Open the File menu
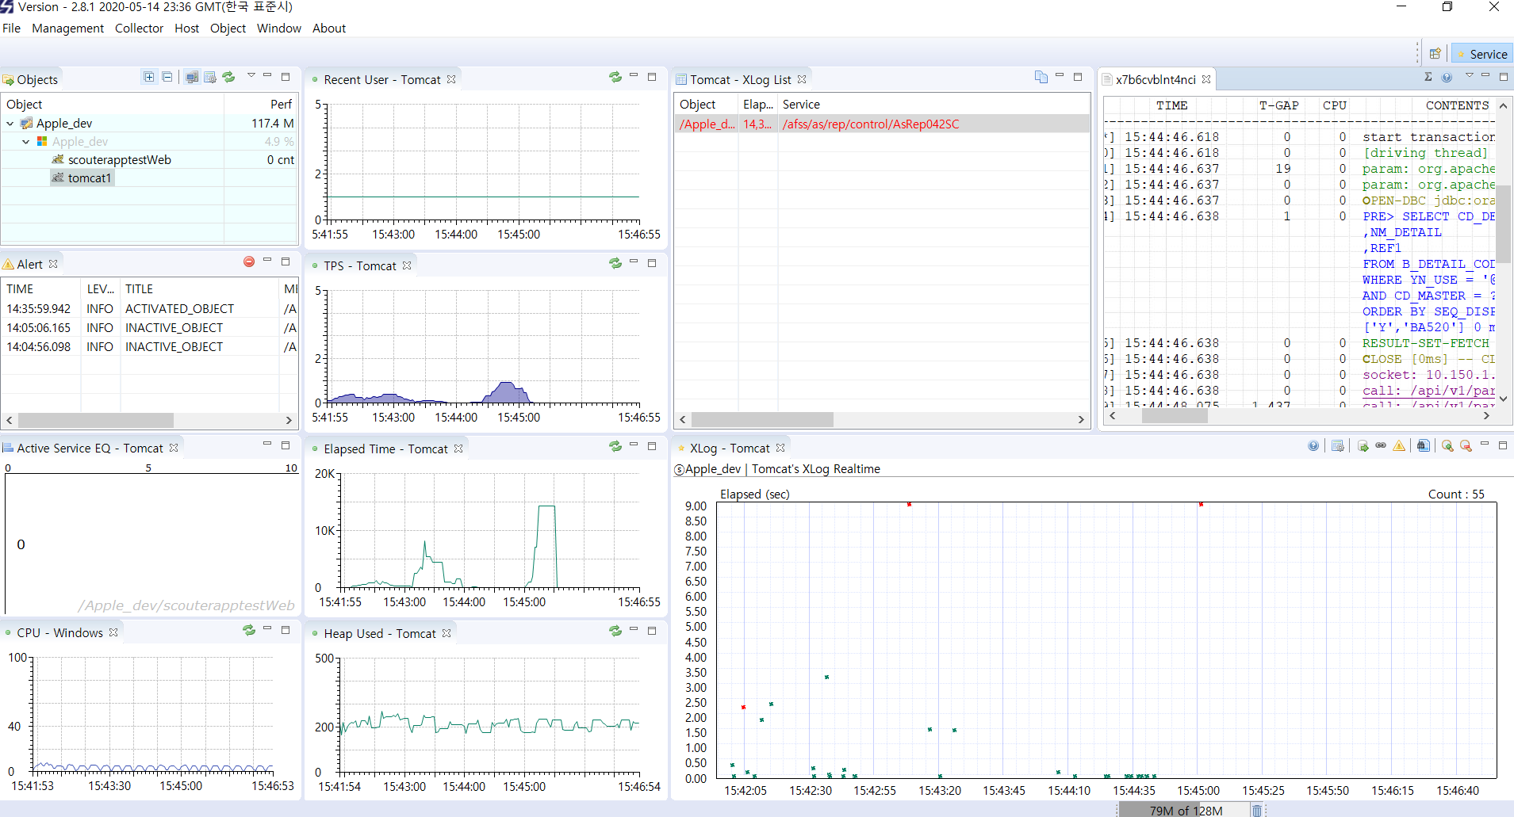The width and height of the screenshot is (1514, 817). pos(12,29)
